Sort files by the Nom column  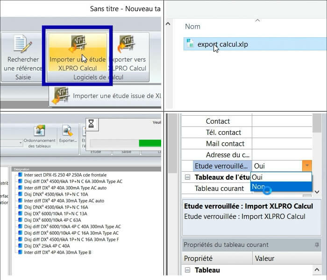(192, 27)
